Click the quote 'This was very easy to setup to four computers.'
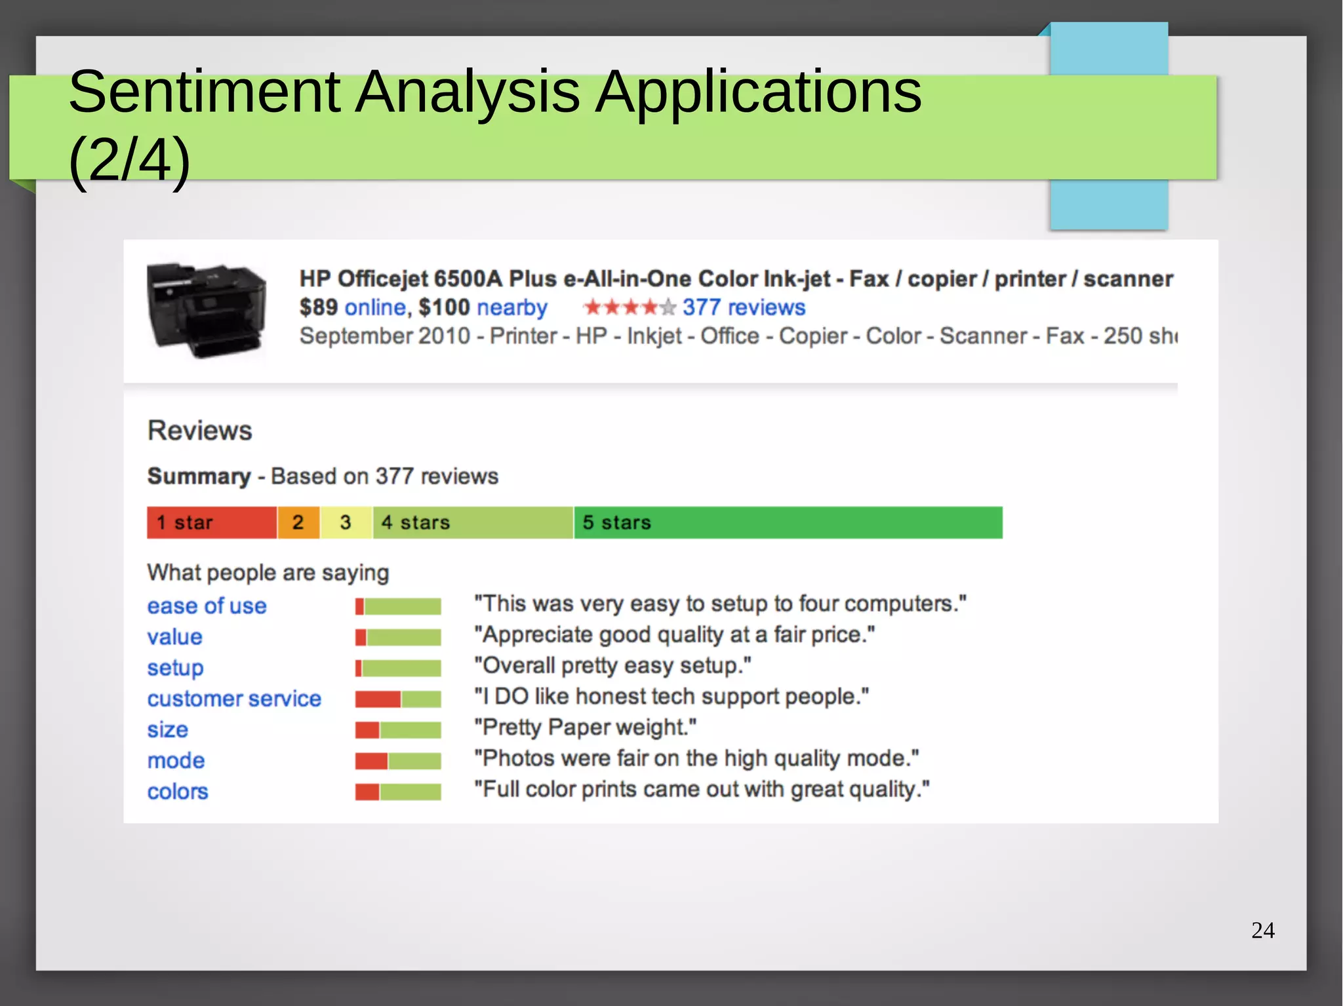This screenshot has height=1006, width=1343. (720, 604)
